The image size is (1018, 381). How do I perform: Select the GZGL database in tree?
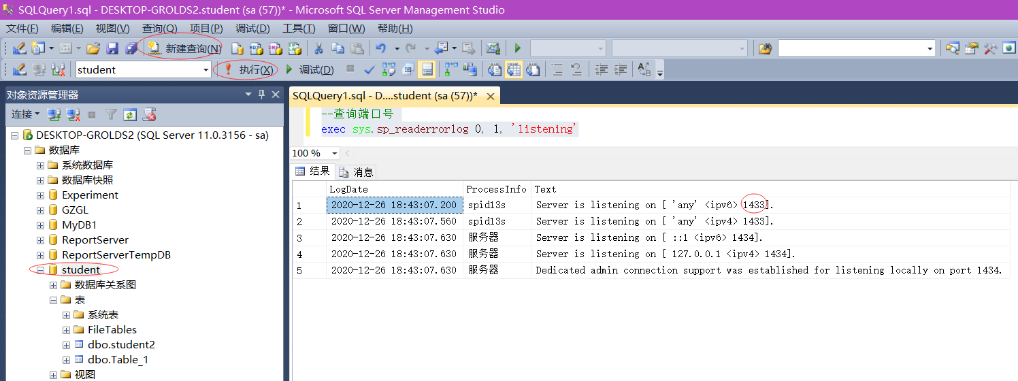pyautogui.click(x=75, y=210)
